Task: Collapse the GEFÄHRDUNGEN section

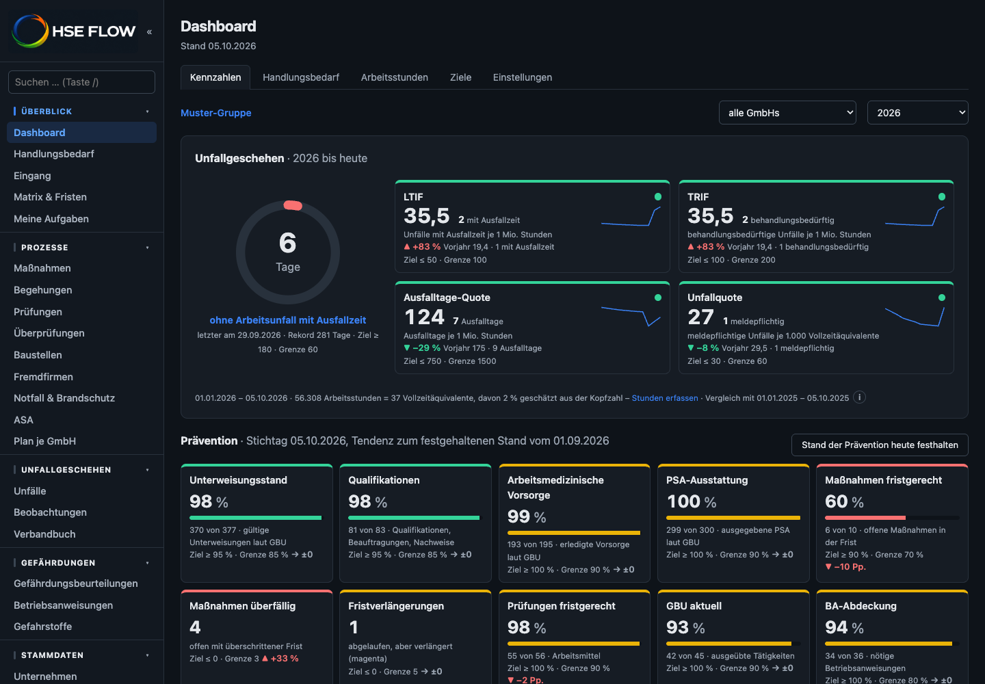Action: pos(147,563)
